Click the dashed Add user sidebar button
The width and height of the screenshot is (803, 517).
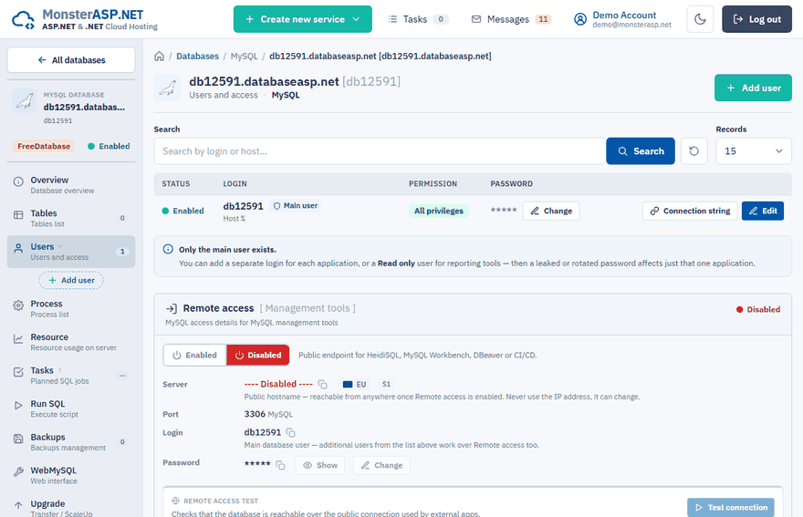tap(71, 280)
